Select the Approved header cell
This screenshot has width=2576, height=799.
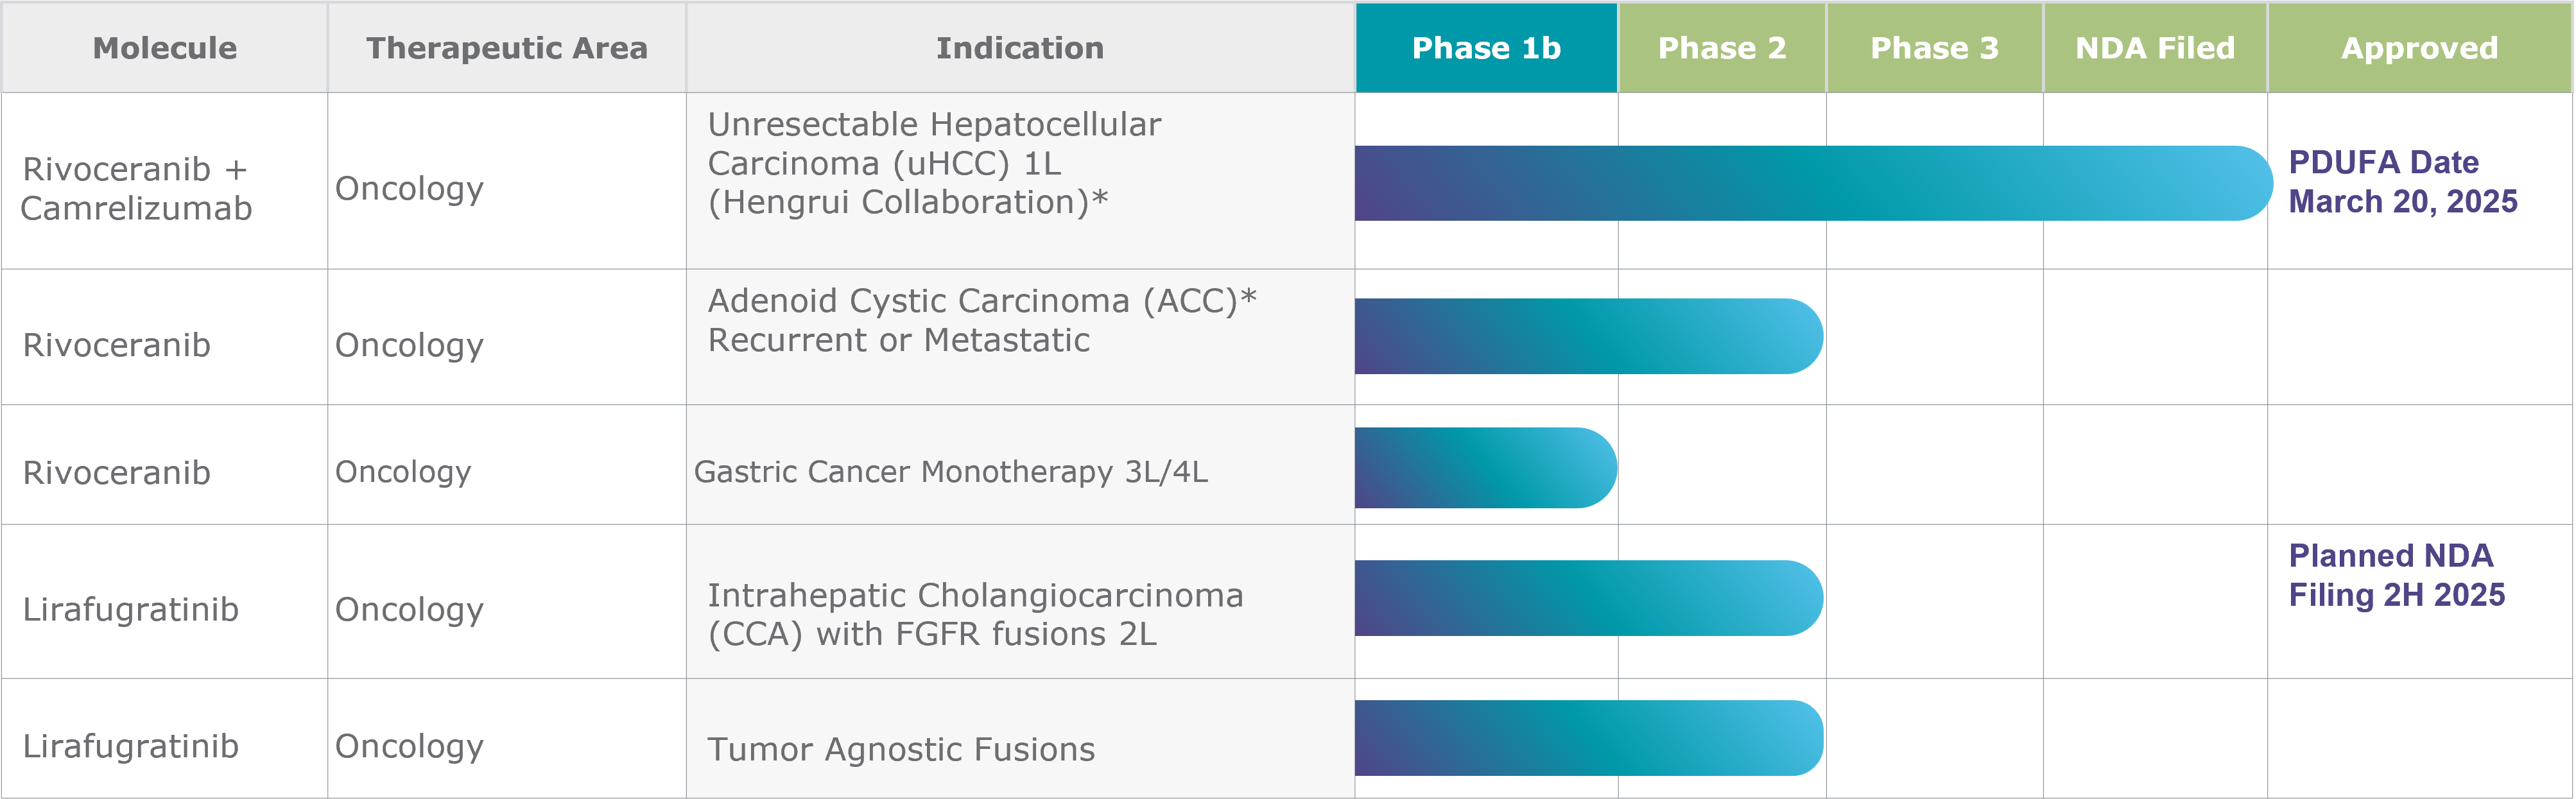(x=2419, y=47)
